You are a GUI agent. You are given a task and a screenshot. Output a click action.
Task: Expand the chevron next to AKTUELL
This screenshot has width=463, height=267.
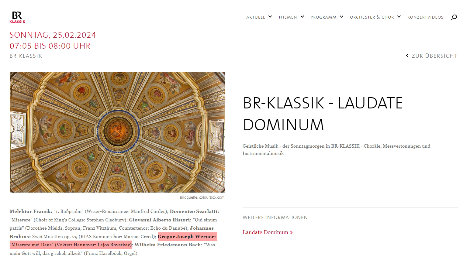(x=270, y=17)
